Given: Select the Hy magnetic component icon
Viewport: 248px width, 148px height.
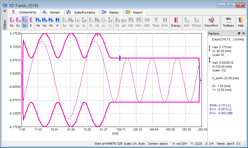Looking at the screenshot, I should (x=45, y=22).
